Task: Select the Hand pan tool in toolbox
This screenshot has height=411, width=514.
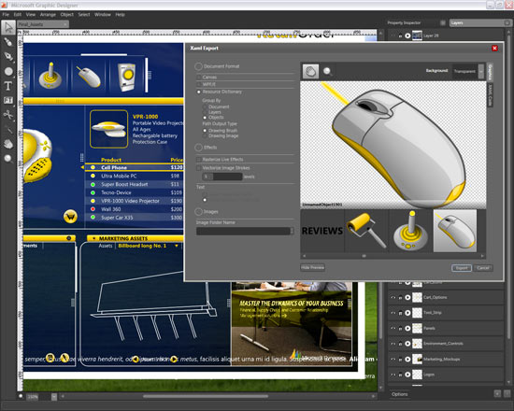Action: click(x=8, y=144)
